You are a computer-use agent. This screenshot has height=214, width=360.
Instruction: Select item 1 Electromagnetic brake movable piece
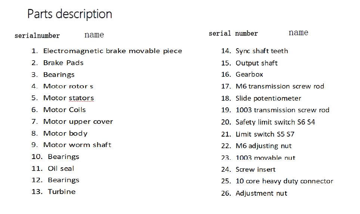tap(112, 51)
